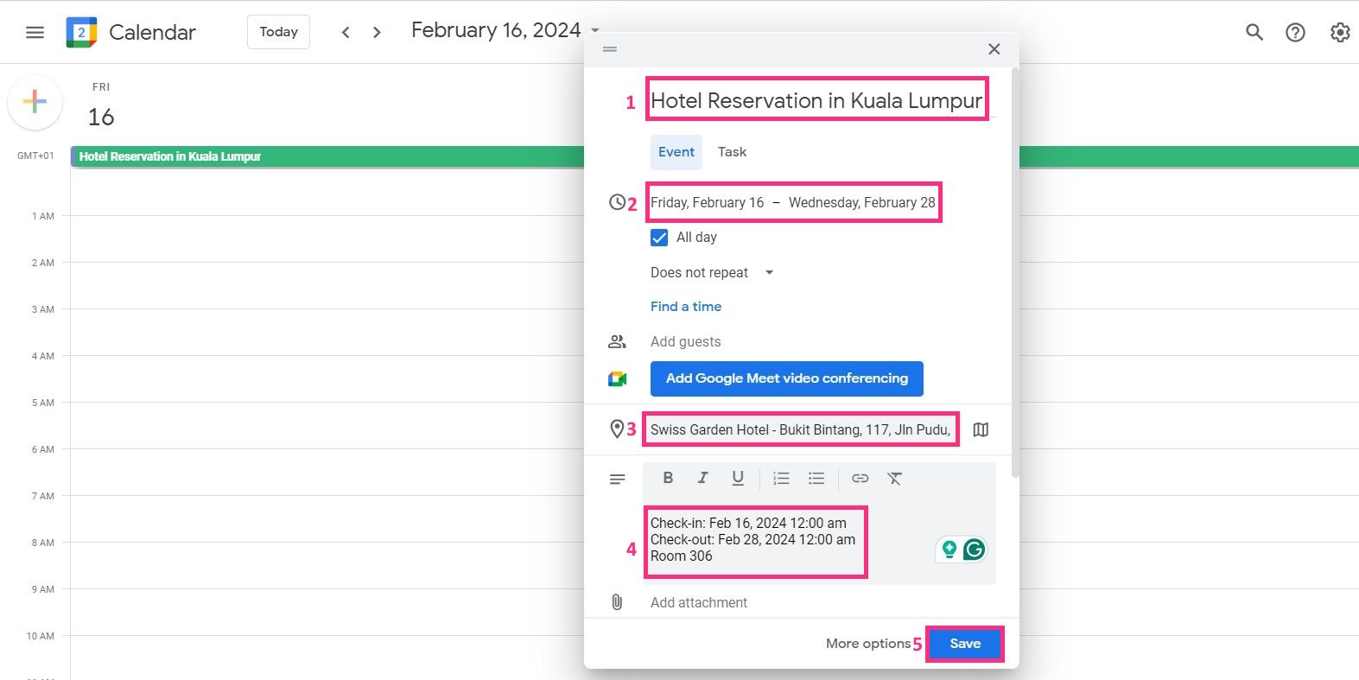Click the clock icon beside dates
The height and width of the screenshot is (680, 1359).
coord(617,202)
